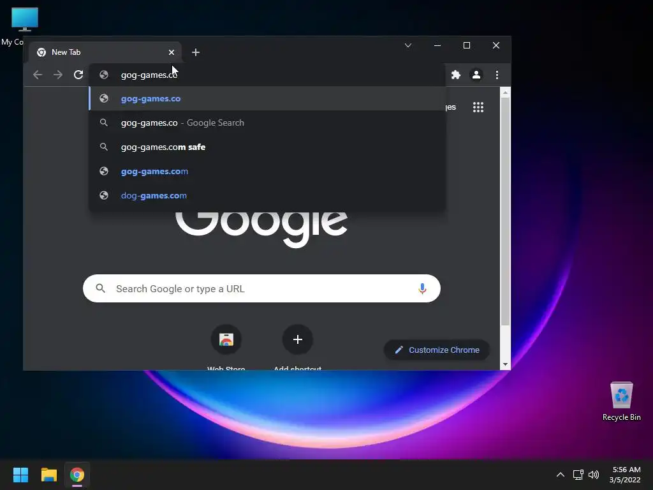Show hidden system tray icons
653x490 pixels.
pyautogui.click(x=561, y=475)
